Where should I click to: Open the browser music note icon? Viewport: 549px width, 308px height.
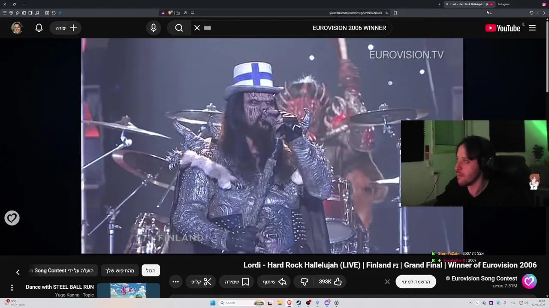click(37, 13)
